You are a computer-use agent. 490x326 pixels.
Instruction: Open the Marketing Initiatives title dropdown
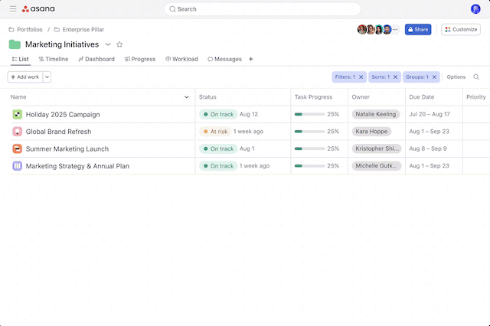(108, 44)
